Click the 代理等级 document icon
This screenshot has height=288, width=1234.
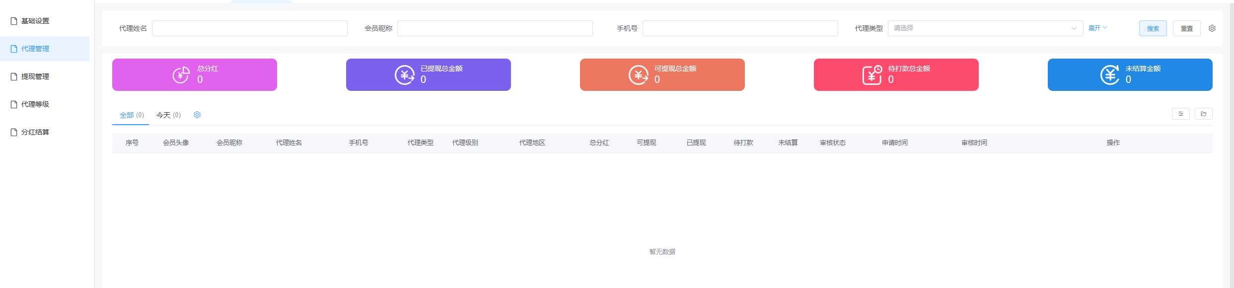pos(14,104)
